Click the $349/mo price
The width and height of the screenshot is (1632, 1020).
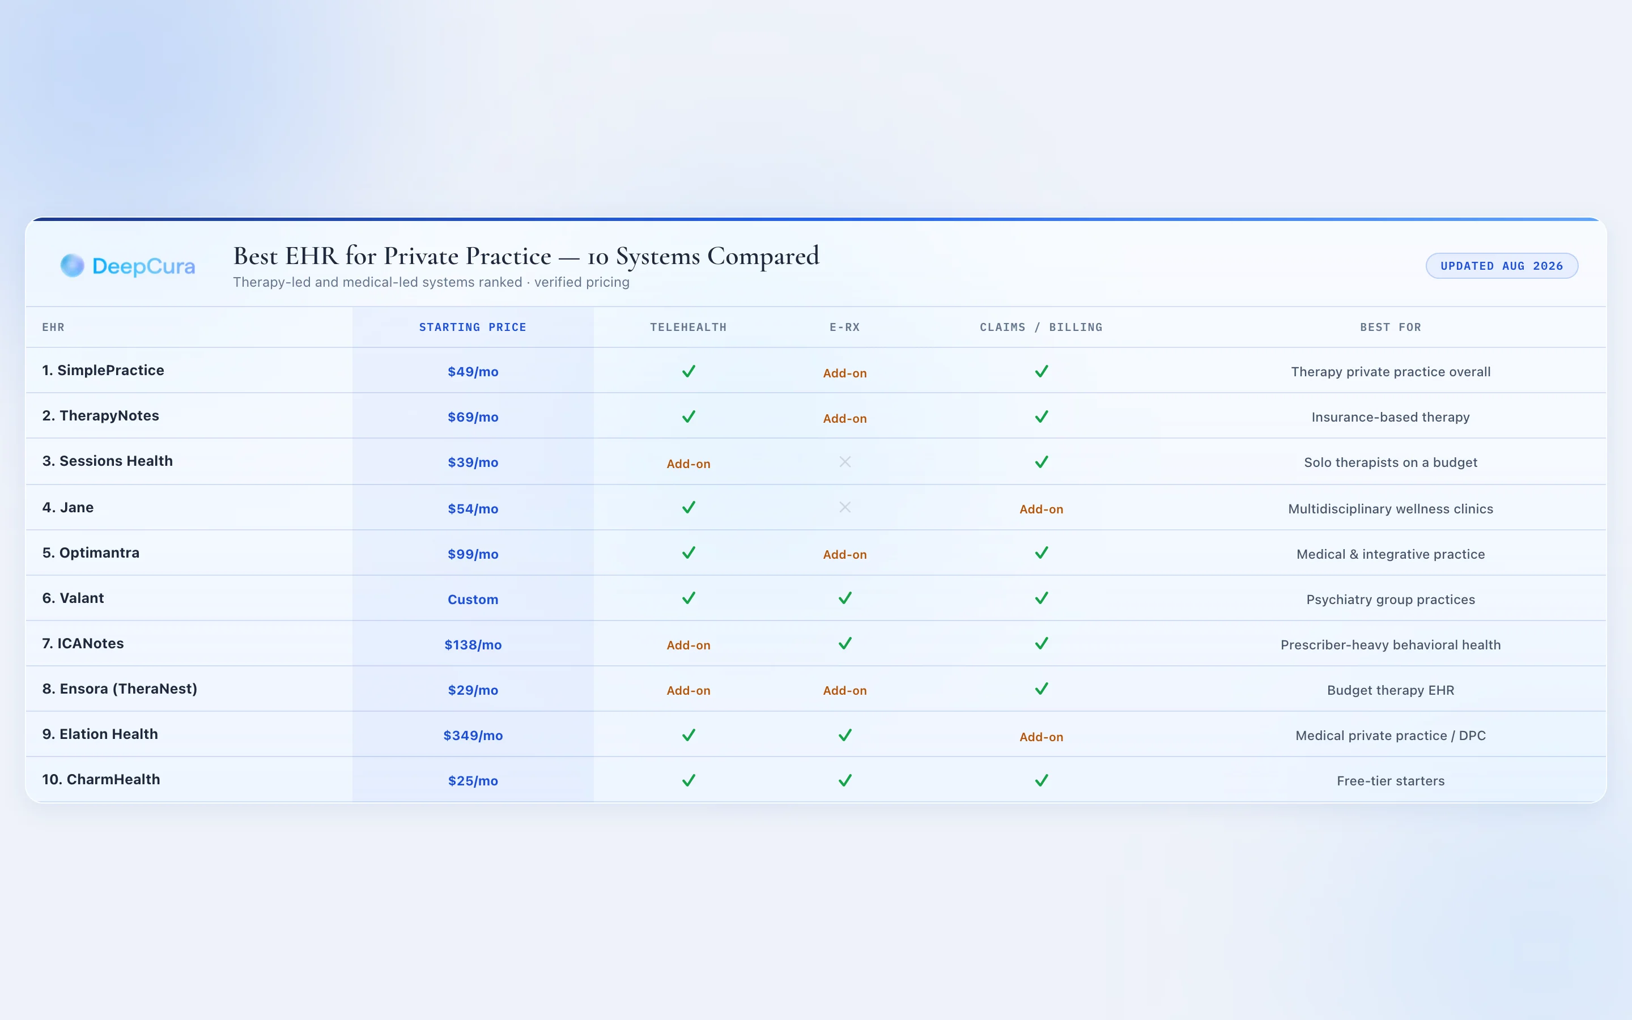[473, 736]
